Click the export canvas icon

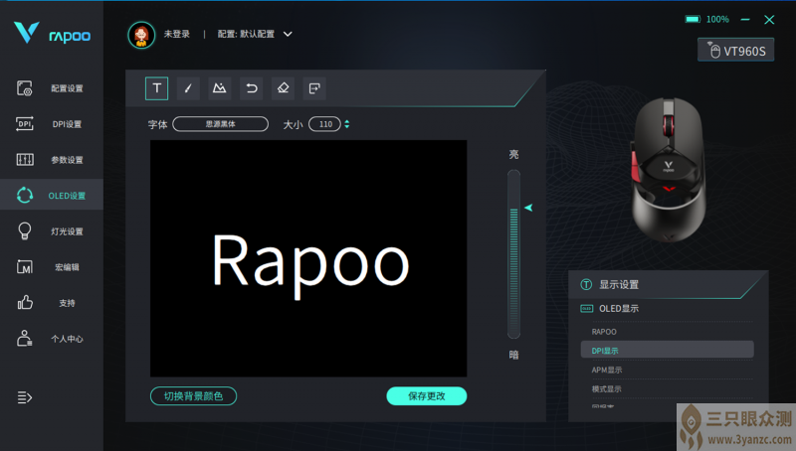tap(314, 88)
